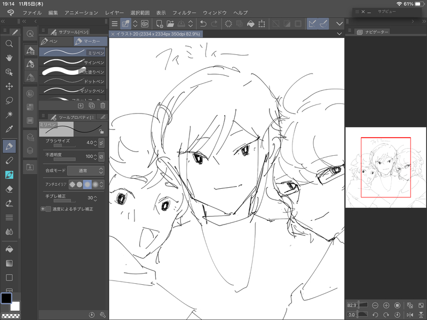Toggle the Snap to special ruler icon
This screenshot has width=427, height=320.
click(323, 24)
